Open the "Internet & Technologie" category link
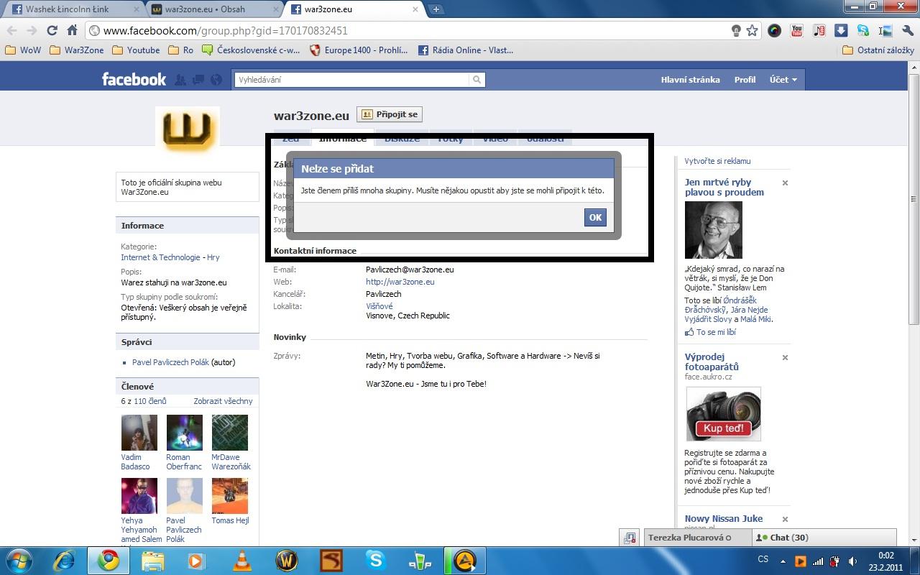The image size is (920, 575). pos(160,257)
